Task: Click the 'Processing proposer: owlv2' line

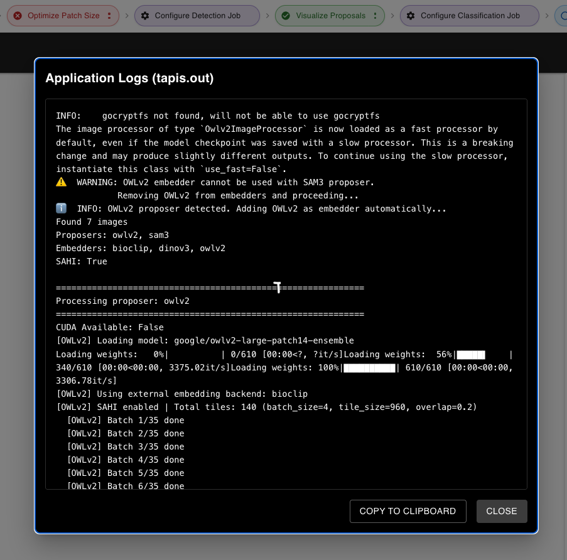Action: coord(122,301)
